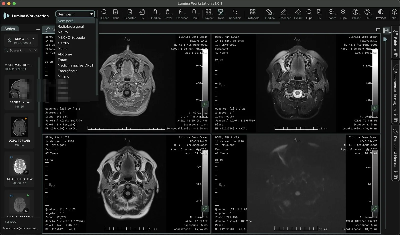
Task: Click the Layout grid icon
Action: click(x=209, y=14)
